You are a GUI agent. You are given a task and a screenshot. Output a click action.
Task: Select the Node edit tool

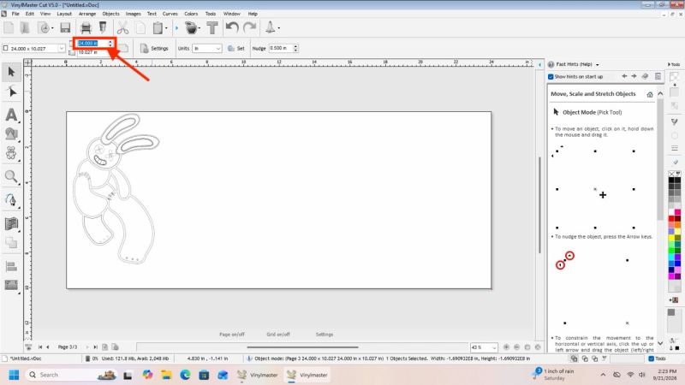tap(11, 92)
